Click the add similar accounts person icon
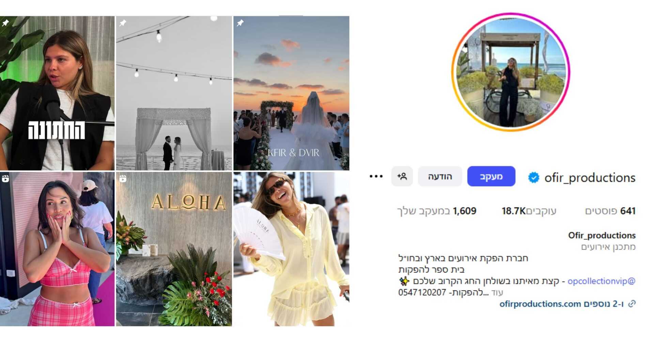 coord(402,176)
